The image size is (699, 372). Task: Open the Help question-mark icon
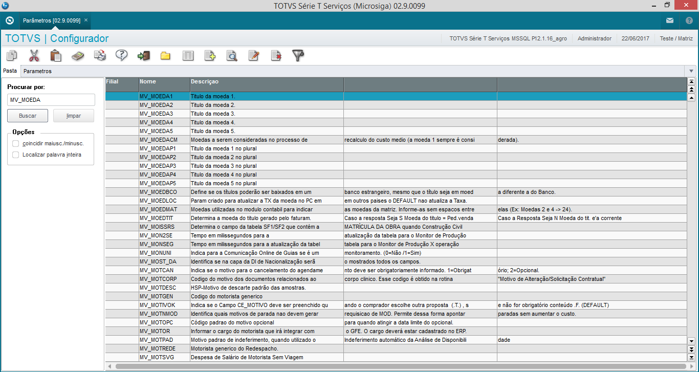[x=121, y=55]
